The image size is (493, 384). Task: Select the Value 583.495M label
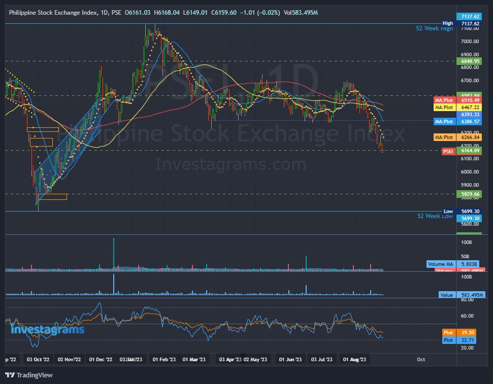pos(462,295)
